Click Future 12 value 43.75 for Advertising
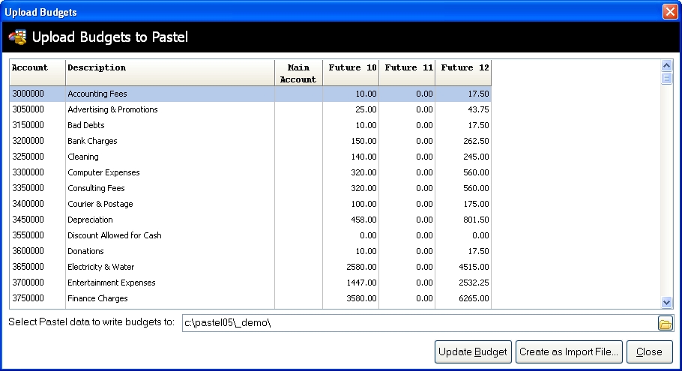 (478, 109)
